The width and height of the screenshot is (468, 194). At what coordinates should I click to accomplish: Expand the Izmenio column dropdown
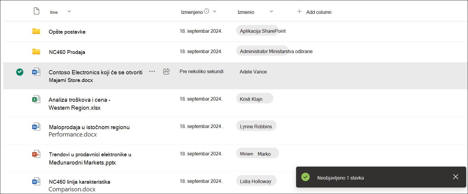pos(272,11)
